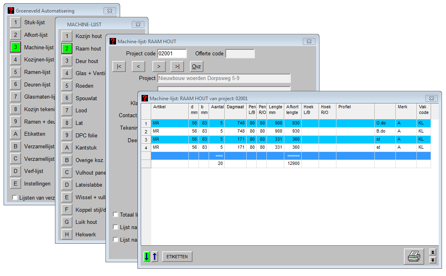Enable the 'Totaal' checkbox

116,215
